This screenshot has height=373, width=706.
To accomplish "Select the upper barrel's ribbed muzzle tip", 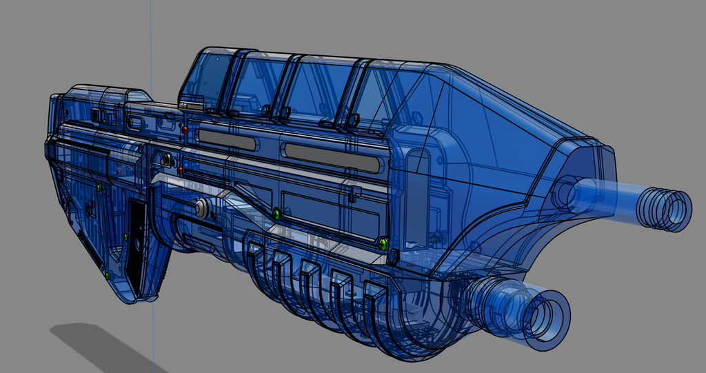I will click(664, 210).
